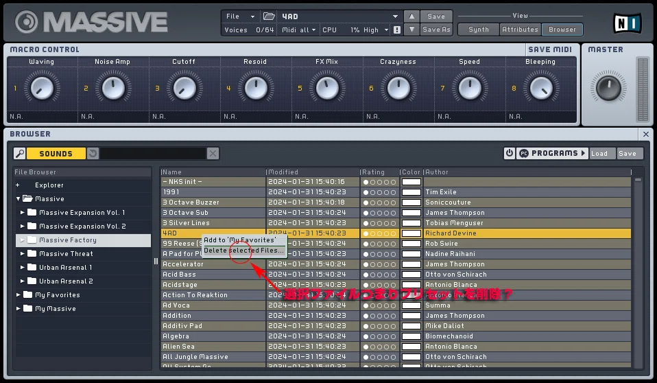Click the browser search input field
Screen dimensions: 657x383
[153, 154]
